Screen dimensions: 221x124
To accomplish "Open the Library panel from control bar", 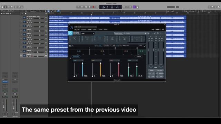I will 2,7.
